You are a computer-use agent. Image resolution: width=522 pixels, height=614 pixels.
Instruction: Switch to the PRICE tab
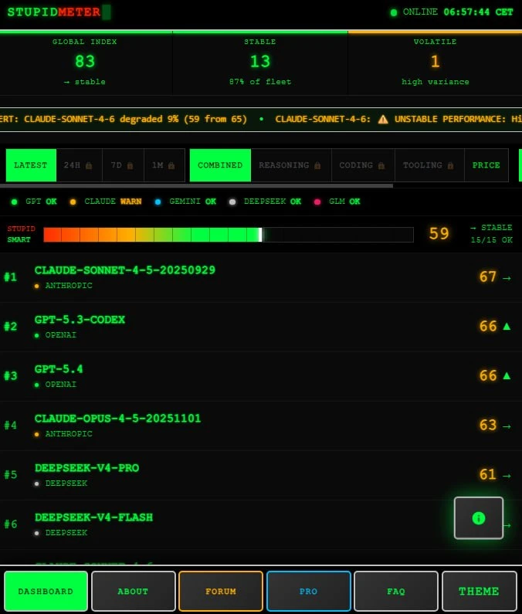pos(486,165)
